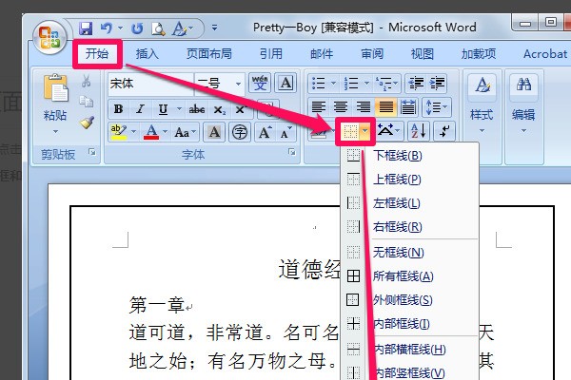This screenshot has width=571, height=380.
Task: Apply character border with the boxed A icon
Action: (x=285, y=84)
